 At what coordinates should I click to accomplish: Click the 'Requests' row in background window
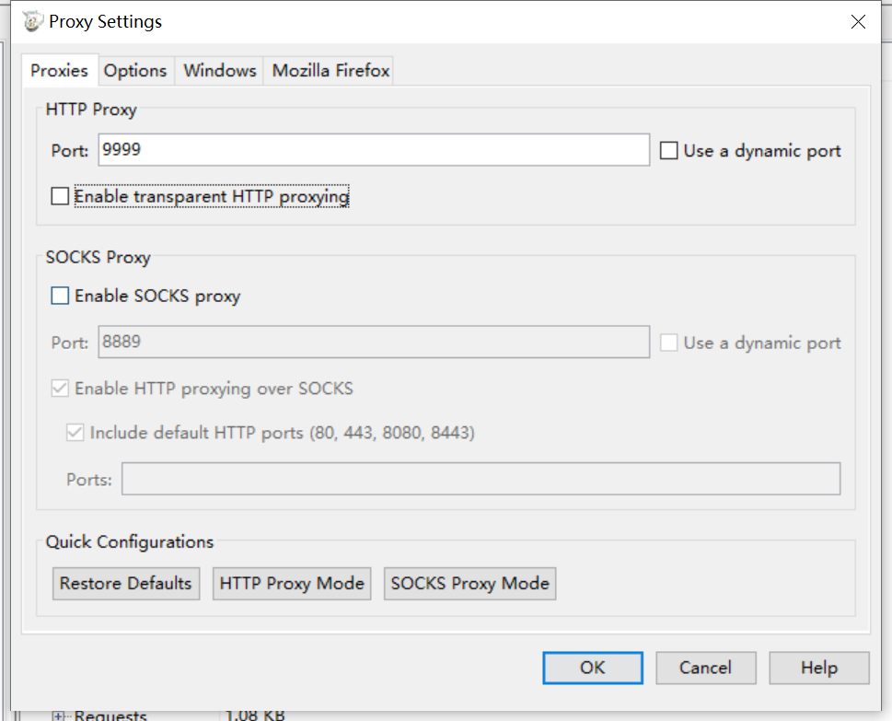point(110,715)
